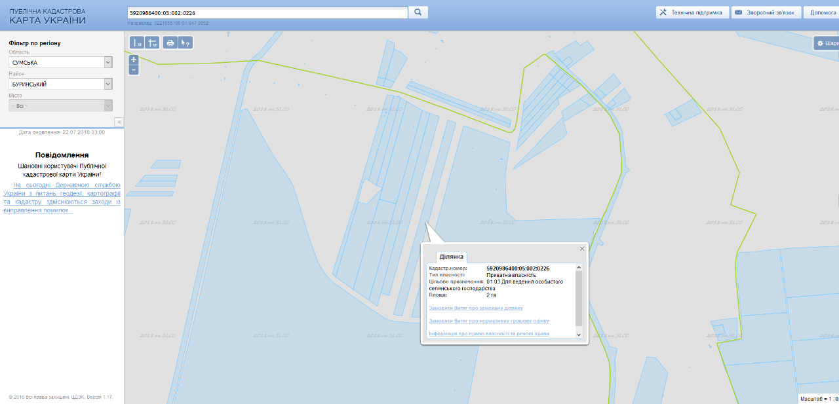839x404 pixels.
Task: Open Технічна підтримка in top bar
Action: point(692,12)
